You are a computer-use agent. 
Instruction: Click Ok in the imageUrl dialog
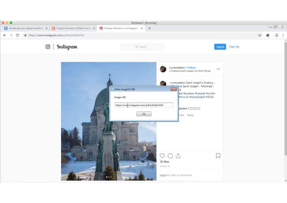pyautogui.click(x=144, y=114)
